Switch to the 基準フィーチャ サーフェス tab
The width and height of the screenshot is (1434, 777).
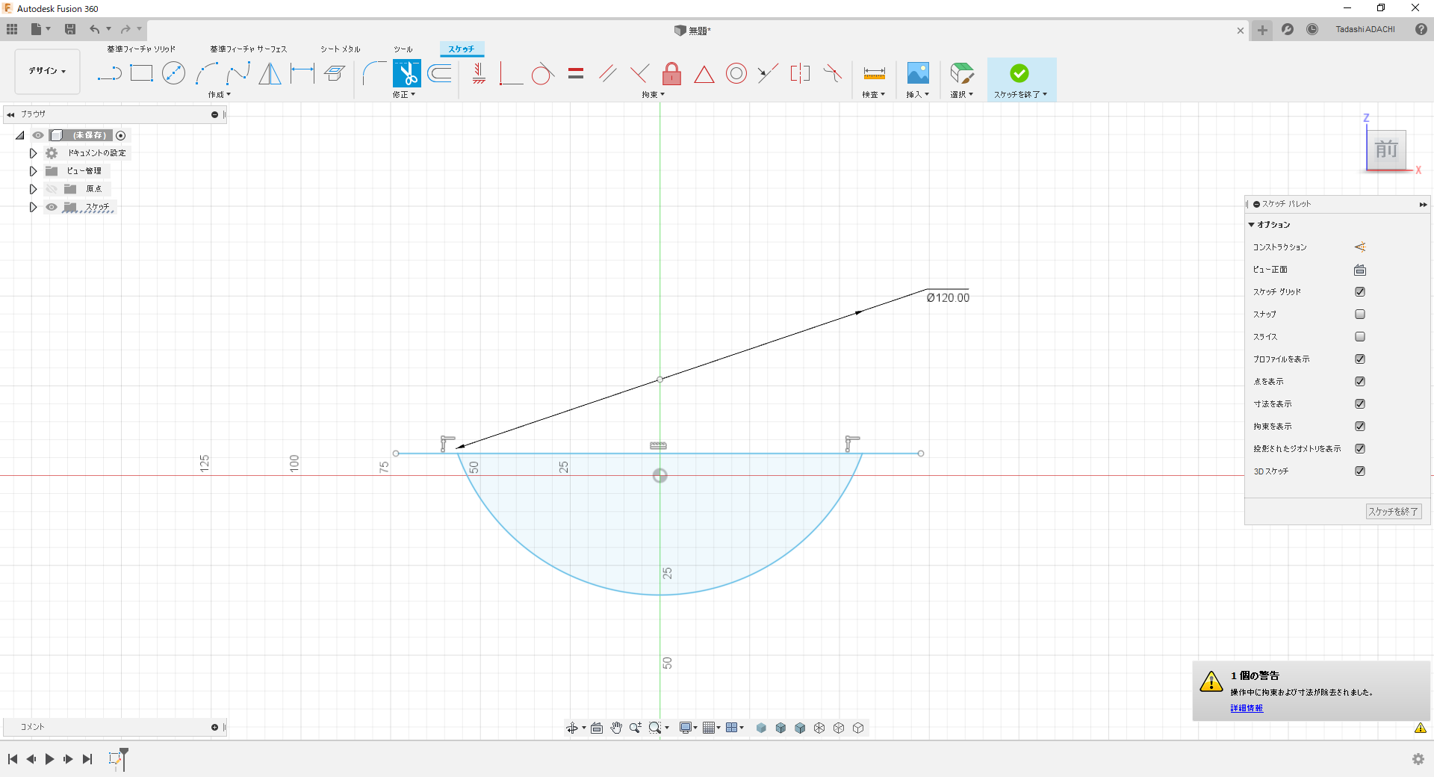click(249, 49)
